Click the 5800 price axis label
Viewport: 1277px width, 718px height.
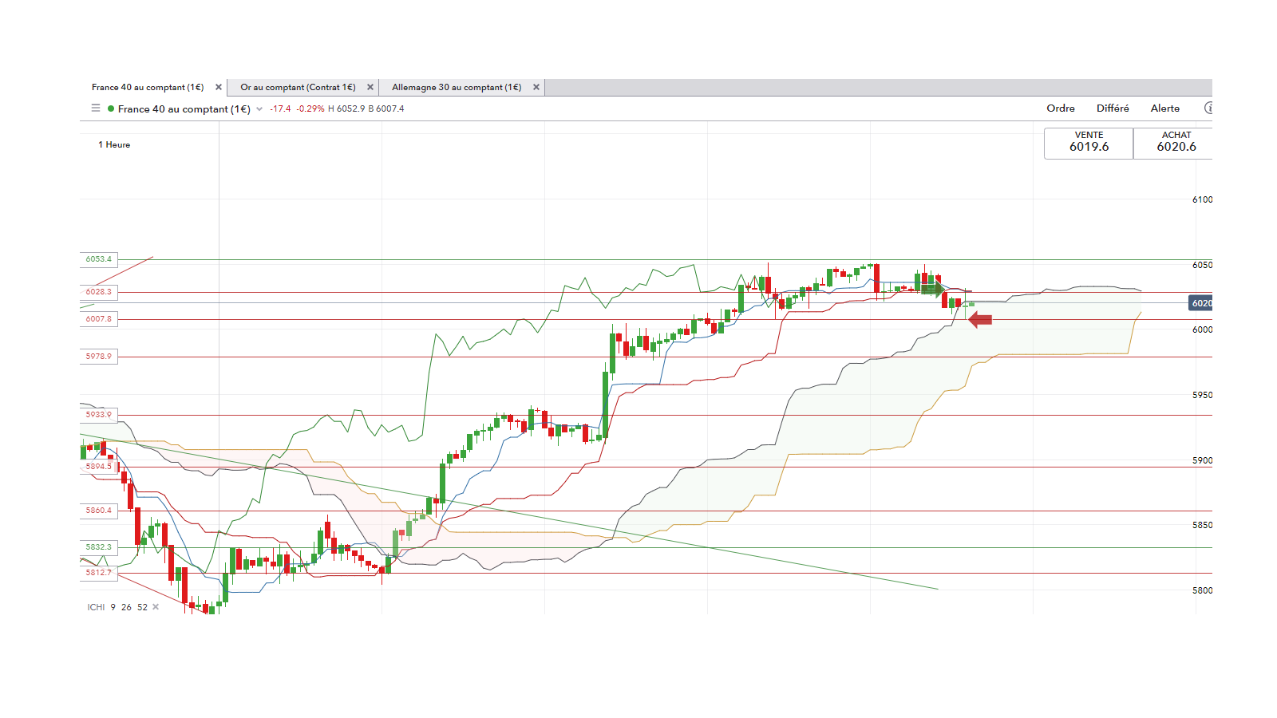(x=1202, y=590)
